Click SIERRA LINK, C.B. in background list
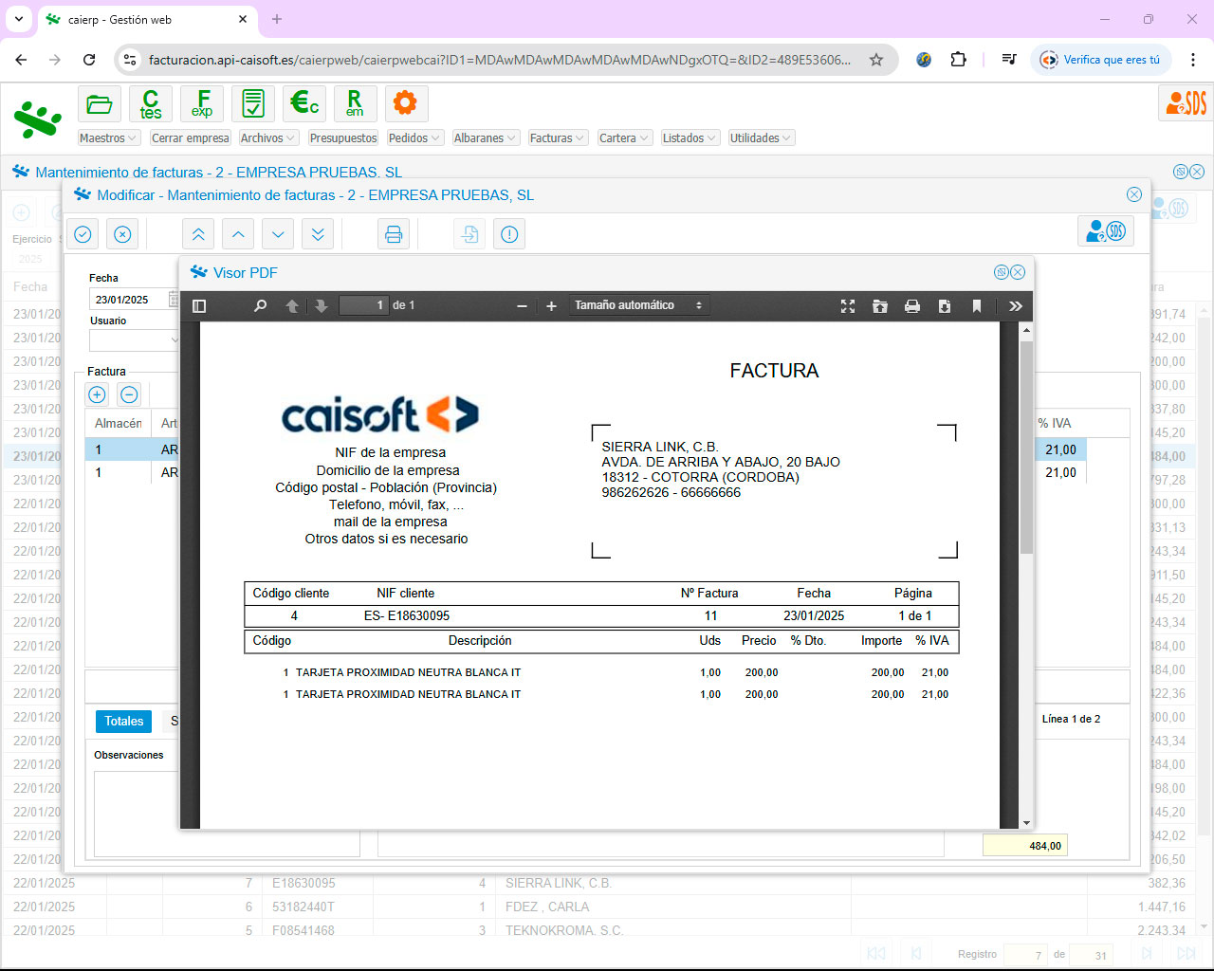The image size is (1214, 971). [x=558, y=883]
